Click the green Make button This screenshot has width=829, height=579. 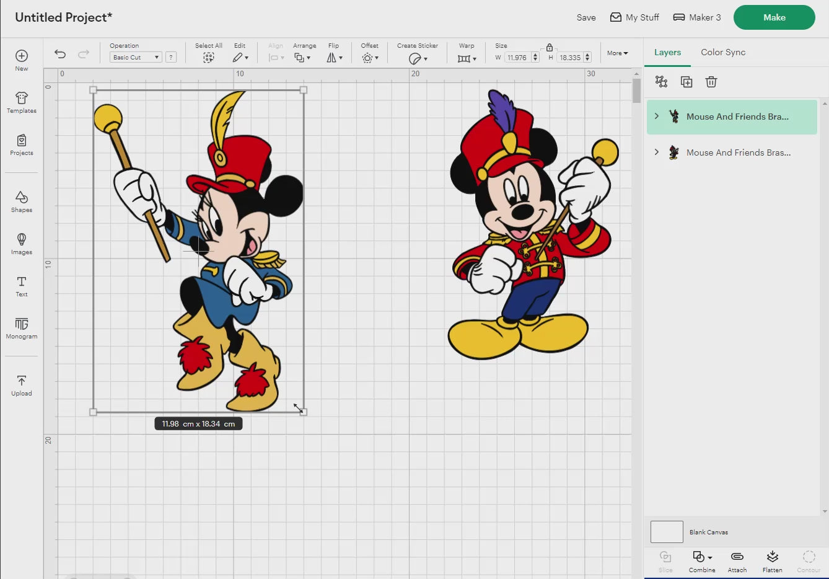click(774, 17)
